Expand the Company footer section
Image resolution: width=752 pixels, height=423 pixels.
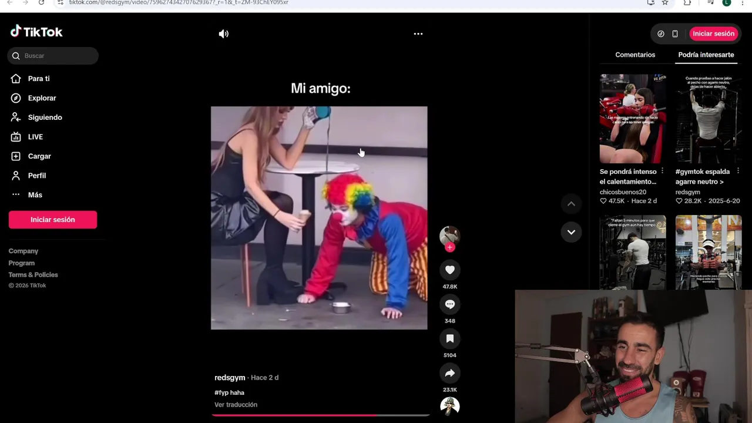tap(23, 251)
